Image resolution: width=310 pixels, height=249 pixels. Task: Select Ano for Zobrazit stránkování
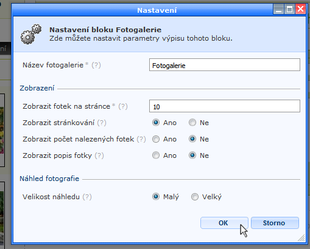tap(156, 123)
